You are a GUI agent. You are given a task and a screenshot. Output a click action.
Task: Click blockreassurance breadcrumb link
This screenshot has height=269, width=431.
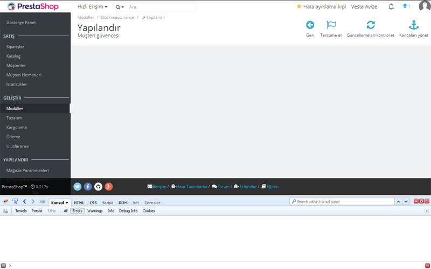pyautogui.click(x=117, y=17)
